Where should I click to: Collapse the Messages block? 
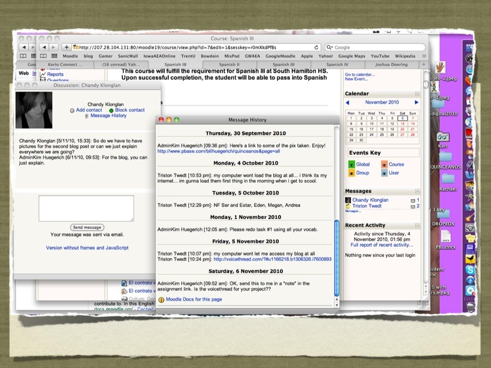coord(417,191)
